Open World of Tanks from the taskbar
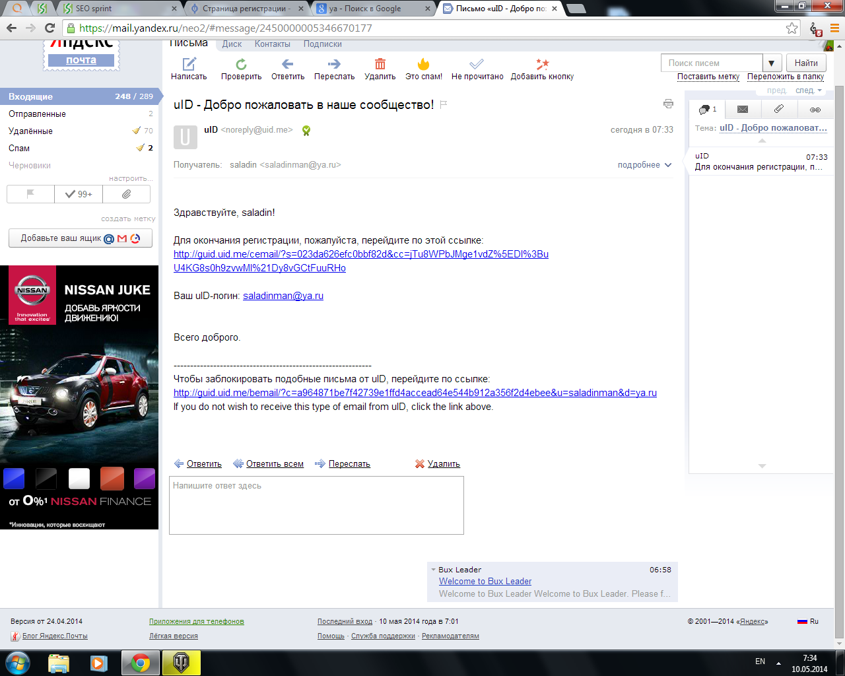Screen dimensions: 845x676 click(x=180, y=663)
